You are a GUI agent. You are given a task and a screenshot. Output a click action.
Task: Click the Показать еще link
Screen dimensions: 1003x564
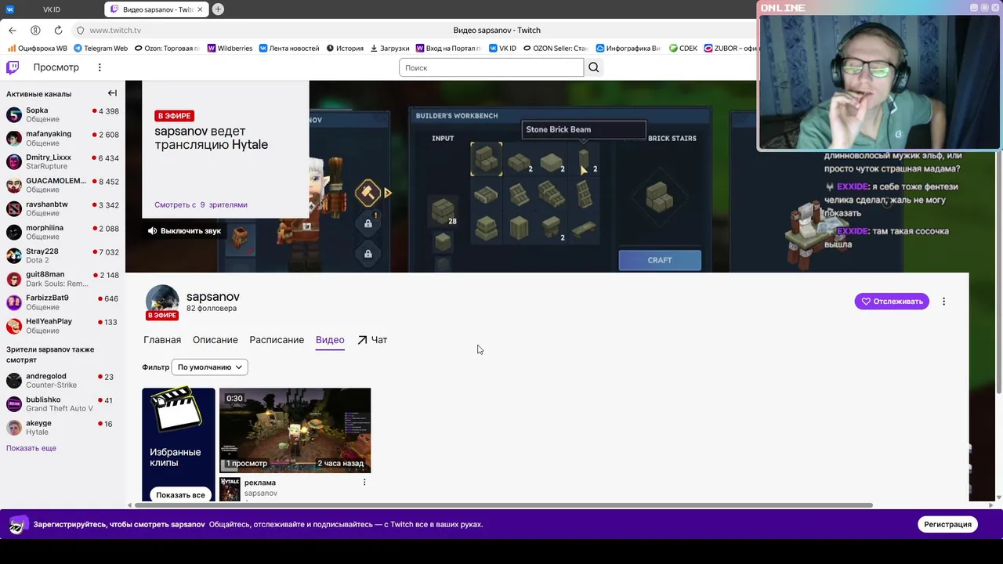[31, 448]
